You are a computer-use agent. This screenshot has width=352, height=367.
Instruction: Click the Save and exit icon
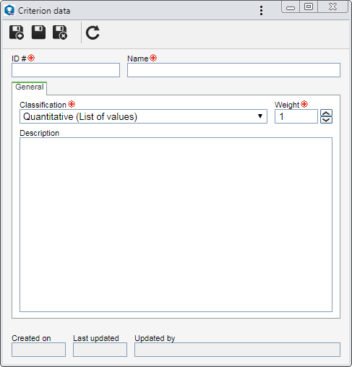(60, 33)
